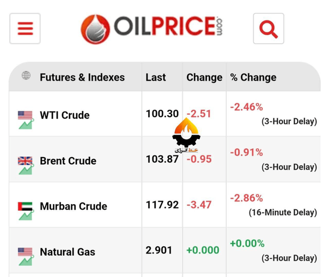Screen dimensions: 329x277
Task: Click the globe icon beside Futures & Indexes
Action: (x=26, y=76)
